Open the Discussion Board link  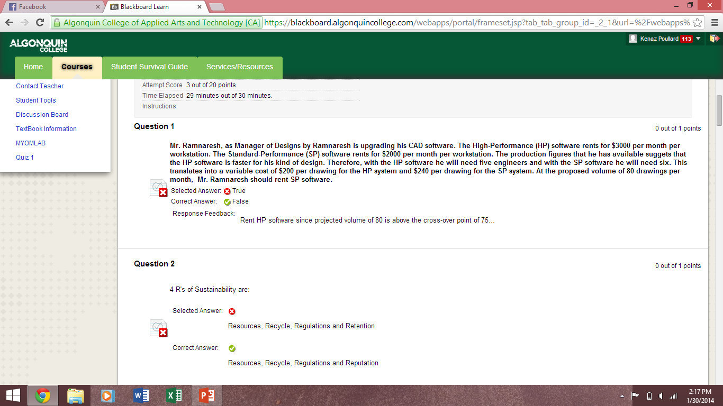click(42, 115)
